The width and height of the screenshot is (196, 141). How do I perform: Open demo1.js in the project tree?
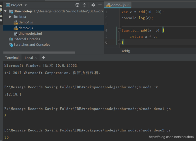tap(25, 22)
